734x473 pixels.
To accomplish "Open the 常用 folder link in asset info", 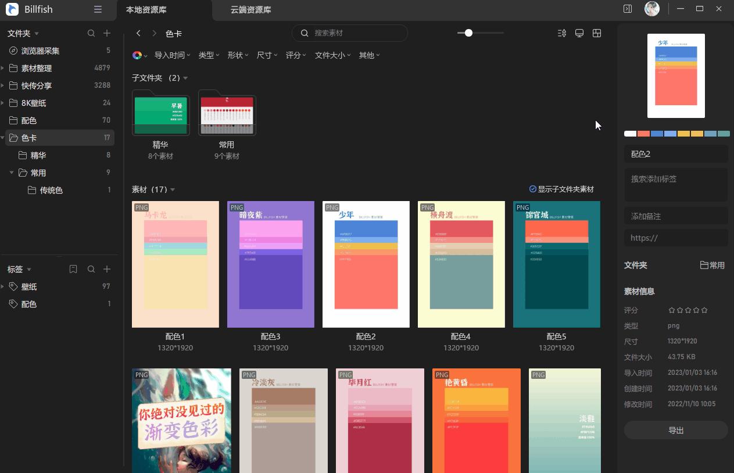I will (712, 265).
